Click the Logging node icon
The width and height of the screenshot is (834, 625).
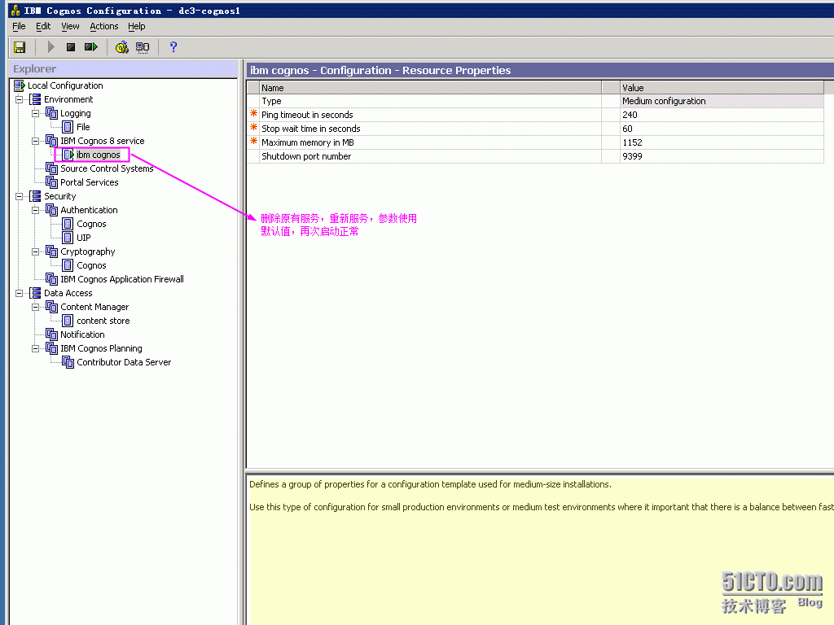click(x=51, y=113)
